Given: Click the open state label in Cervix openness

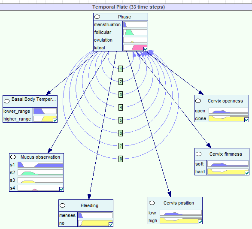Looking at the screenshot, I should (x=200, y=111).
